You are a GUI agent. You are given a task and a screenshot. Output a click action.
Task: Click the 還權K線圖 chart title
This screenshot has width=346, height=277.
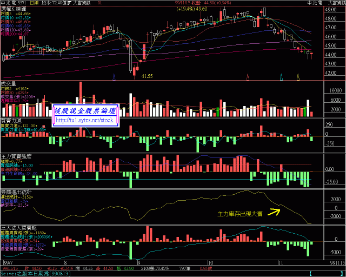click(x=14, y=9)
